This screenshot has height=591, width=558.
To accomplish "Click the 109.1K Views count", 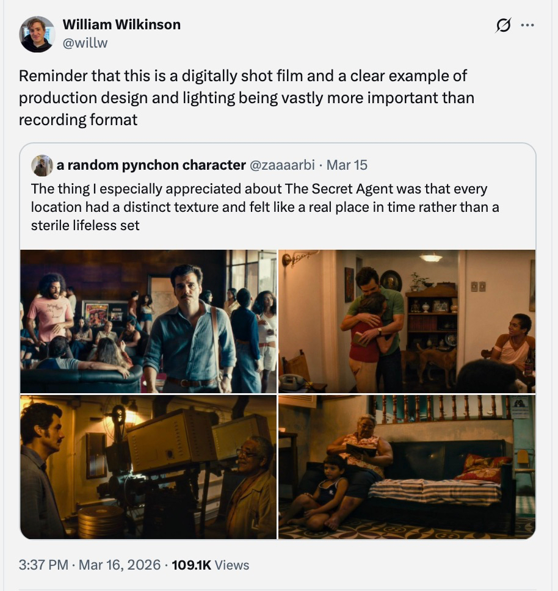I will point(211,565).
